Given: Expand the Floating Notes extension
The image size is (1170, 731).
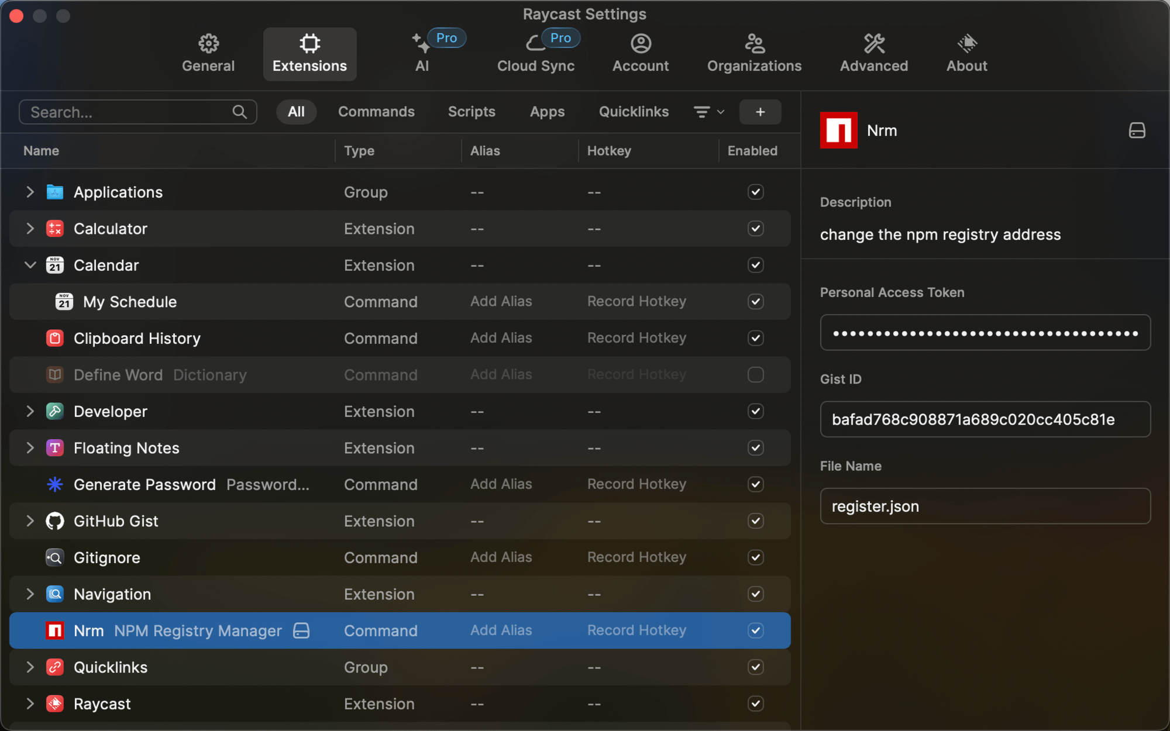Looking at the screenshot, I should point(30,448).
